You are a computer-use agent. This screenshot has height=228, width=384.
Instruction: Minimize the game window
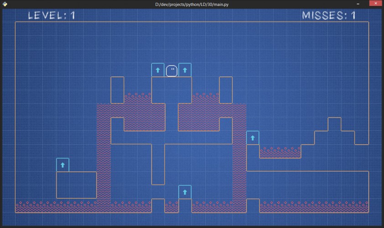point(358,4)
